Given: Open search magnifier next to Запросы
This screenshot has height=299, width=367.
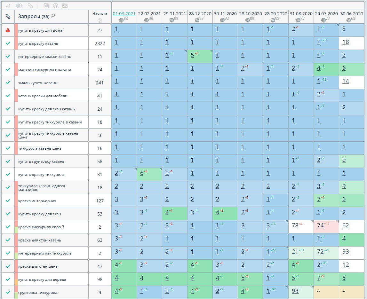Looking at the screenshot, I should click(x=53, y=16).
